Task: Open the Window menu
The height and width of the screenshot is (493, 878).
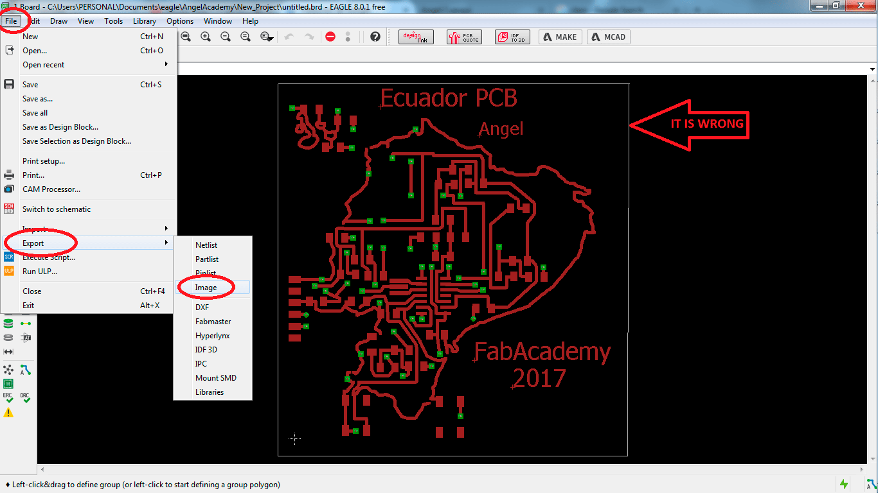Action: click(x=218, y=21)
